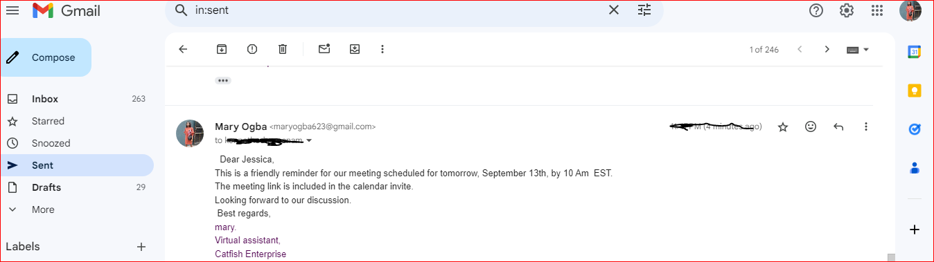Expand More in the sidebar
This screenshot has height=262, width=934.
[x=43, y=209]
